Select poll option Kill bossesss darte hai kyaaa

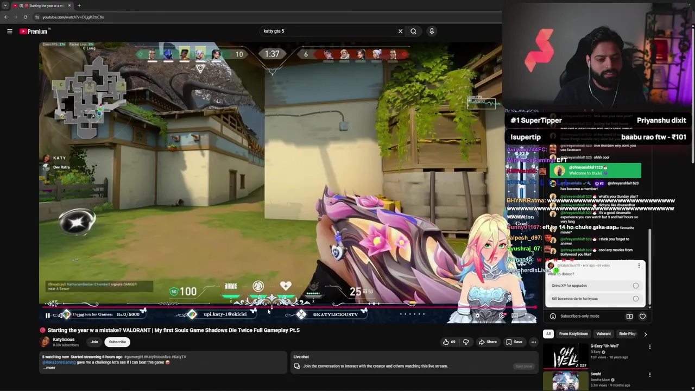pos(596,299)
